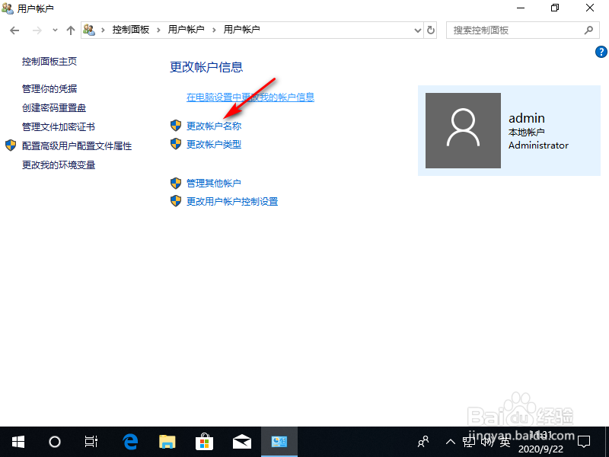Refresh the page using the refresh icon
The width and height of the screenshot is (609, 457).
430,30
